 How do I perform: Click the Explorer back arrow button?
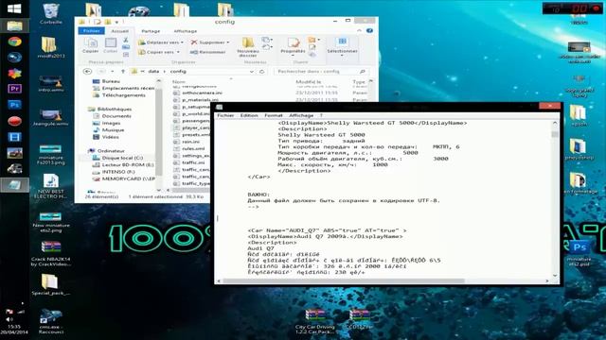87,72
